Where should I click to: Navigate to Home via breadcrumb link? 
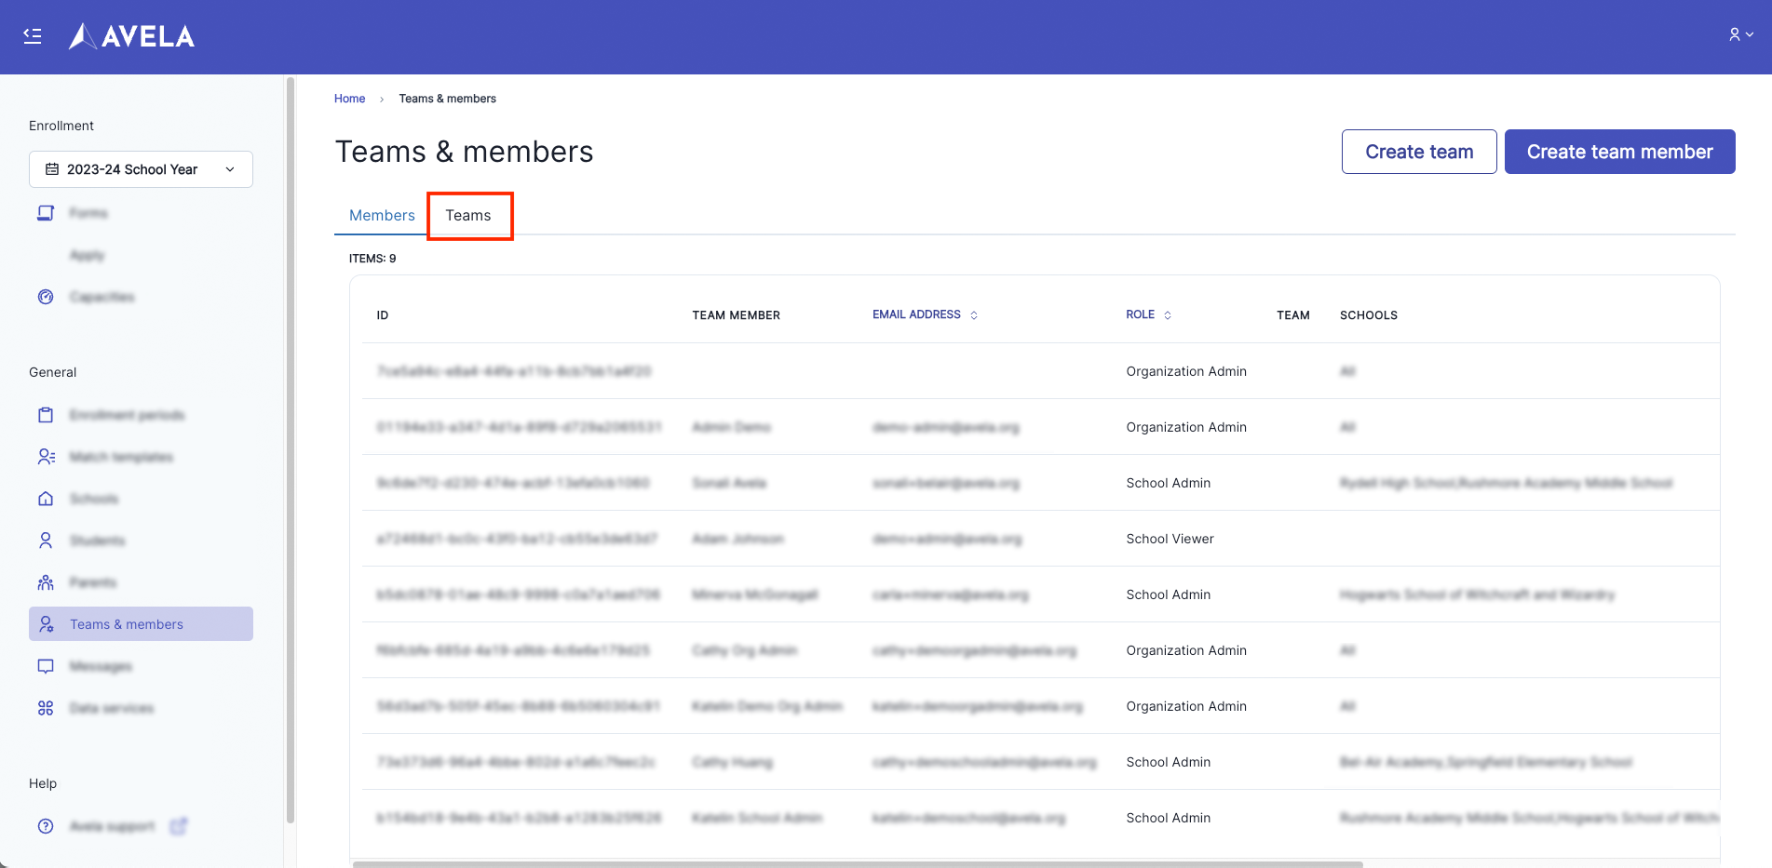[349, 98]
